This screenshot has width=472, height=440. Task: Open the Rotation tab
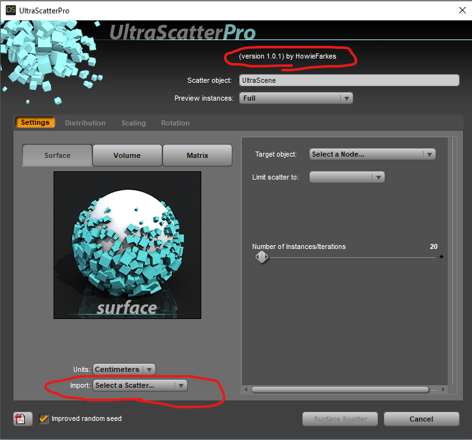coord(175,123)
